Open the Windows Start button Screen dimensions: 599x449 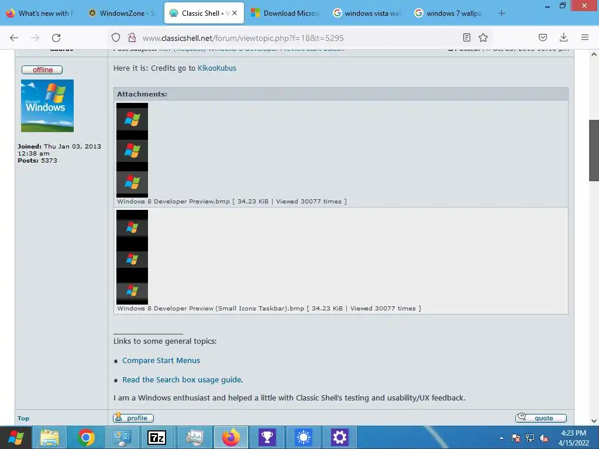(16, 437)
